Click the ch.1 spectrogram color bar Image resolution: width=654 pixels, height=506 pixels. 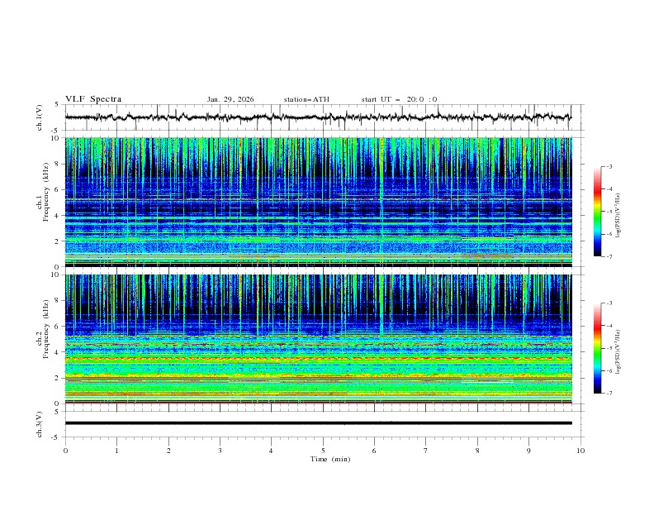tap(597, 212)
